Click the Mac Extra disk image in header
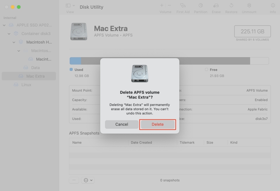The width and height of the screenshot is (280, 191). point(79,31)
